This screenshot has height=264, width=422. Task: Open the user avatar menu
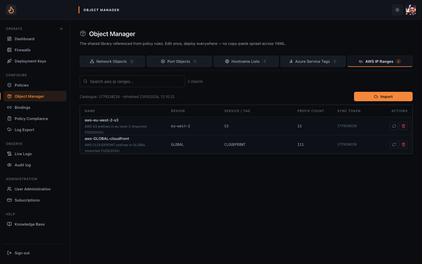click(411, 10)
